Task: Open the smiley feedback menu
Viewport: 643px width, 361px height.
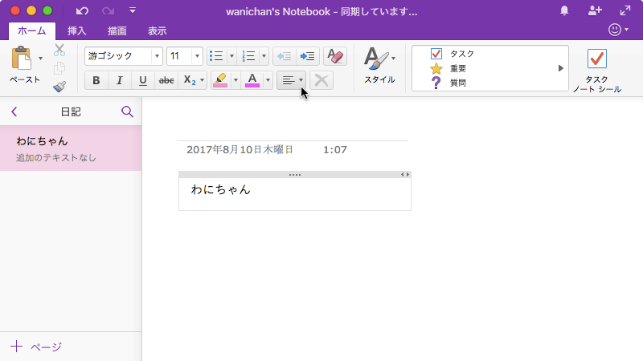Action: point(618,30)
